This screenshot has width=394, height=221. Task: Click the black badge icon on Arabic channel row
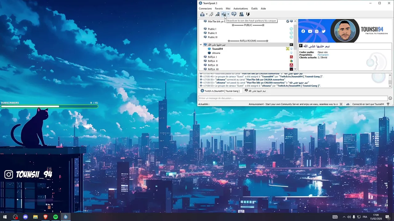(291, 45)
